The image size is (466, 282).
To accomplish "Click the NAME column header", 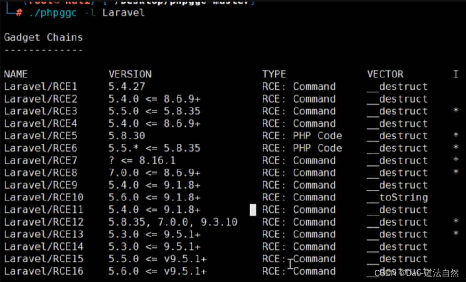I will (16, 74).
